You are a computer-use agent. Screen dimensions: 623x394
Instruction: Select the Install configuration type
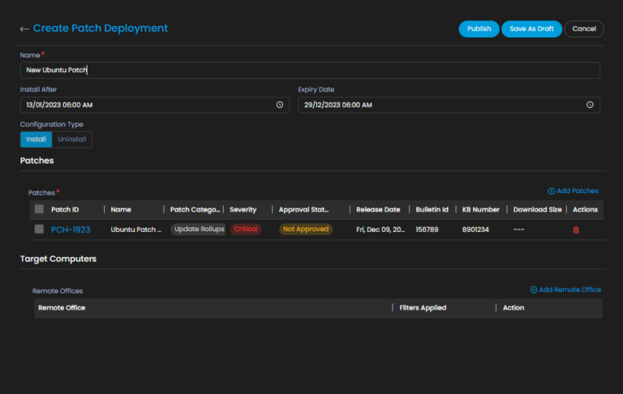(37, 139)
